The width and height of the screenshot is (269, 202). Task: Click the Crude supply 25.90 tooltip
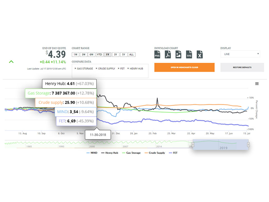(66, 102)
